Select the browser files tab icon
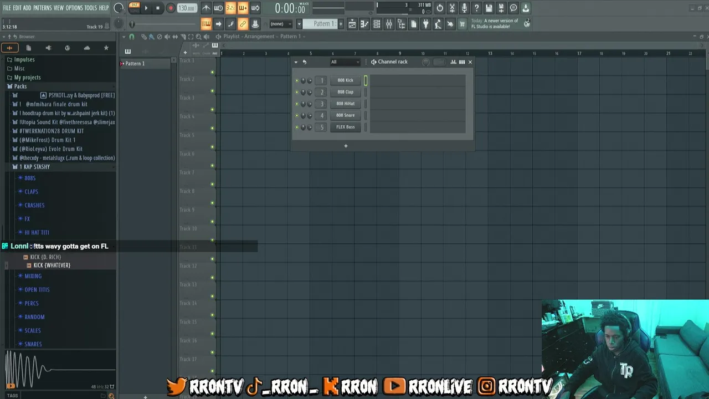Viewport: 709px width, 399px height. tap(29, 48)
